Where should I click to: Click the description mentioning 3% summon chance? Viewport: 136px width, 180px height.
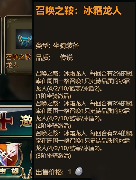pyautogui.click(x=84, y=111)
